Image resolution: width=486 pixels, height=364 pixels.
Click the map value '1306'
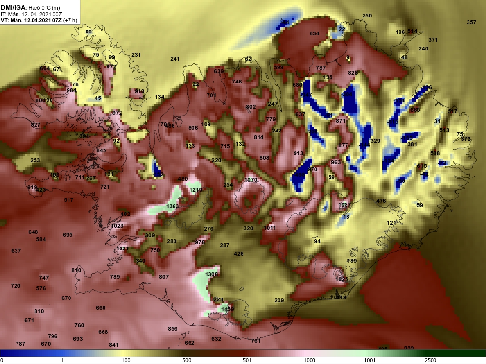211,274
